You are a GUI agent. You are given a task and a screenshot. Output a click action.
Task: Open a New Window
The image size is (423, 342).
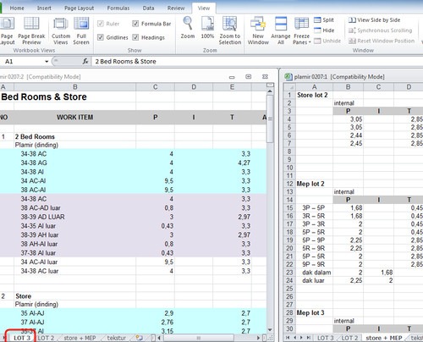coord(258,30)
